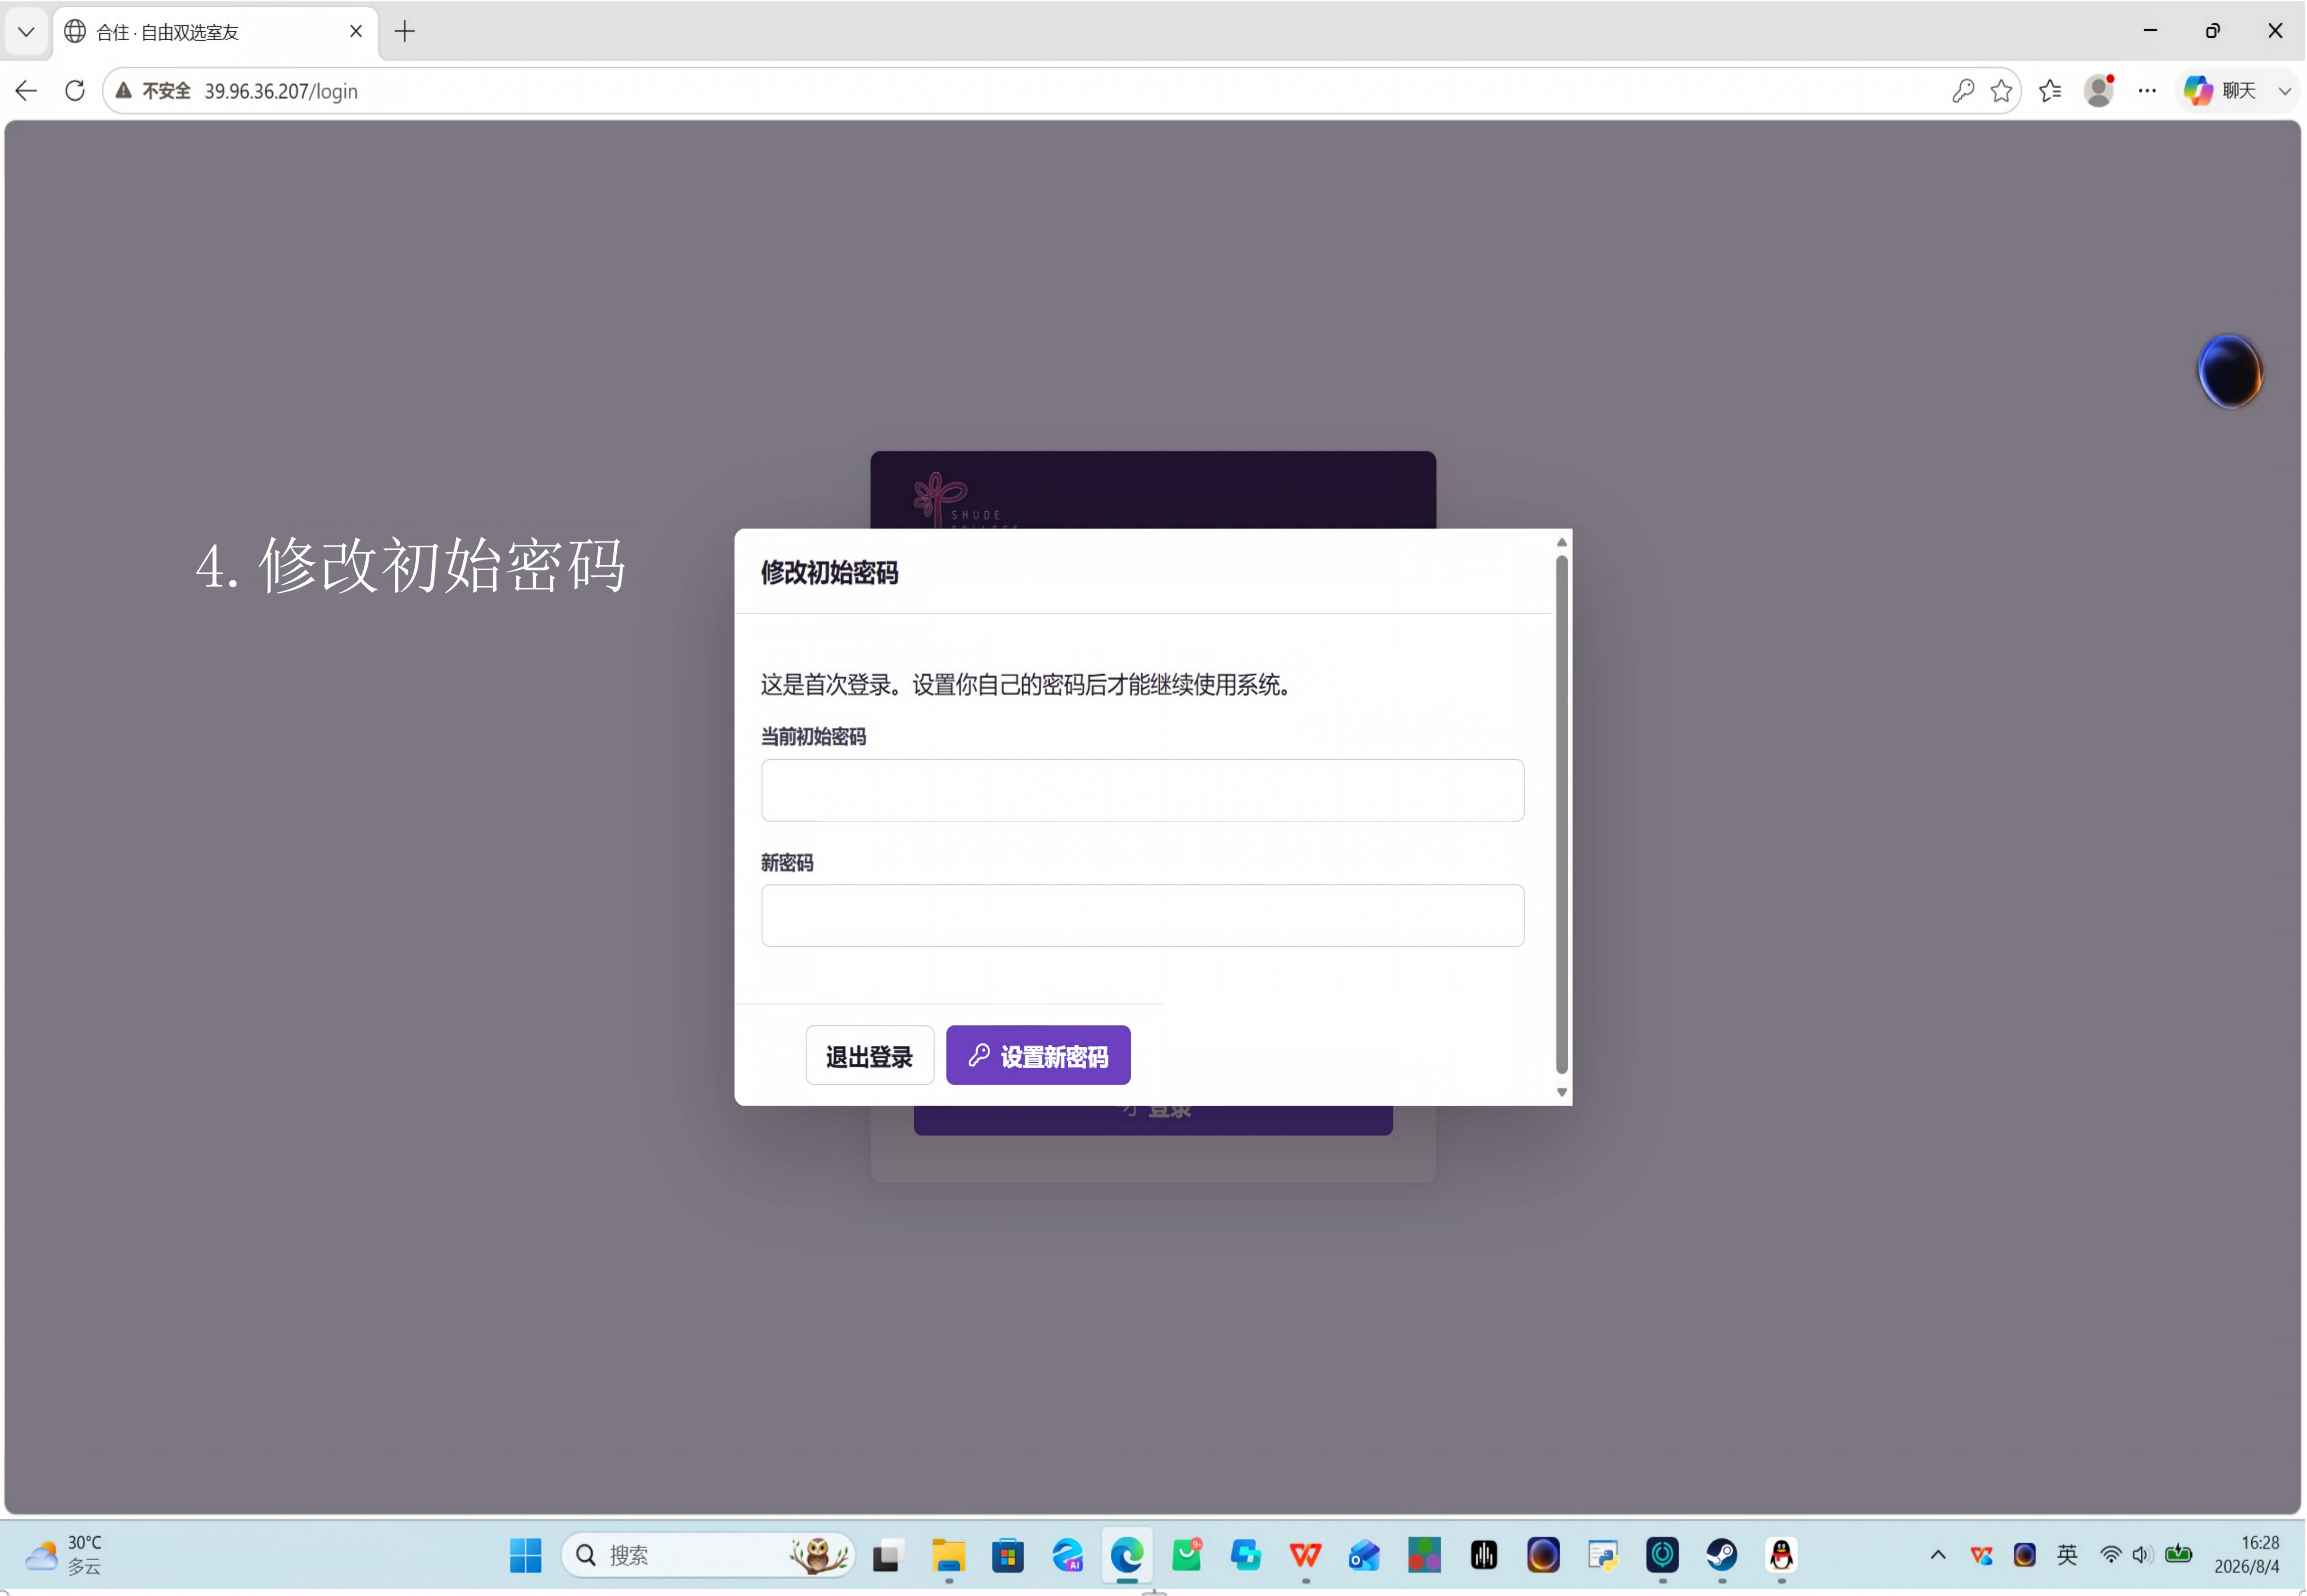The height and width of the screenshot is (1596, 2307).
Task: Click the 设置新密码 button
Action: [x=1038, y=1055]
